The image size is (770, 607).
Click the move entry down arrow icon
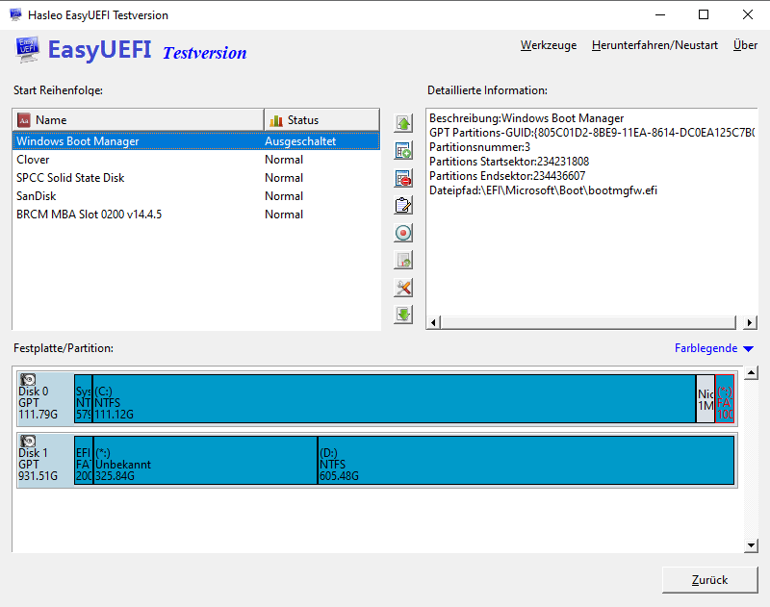403,315
